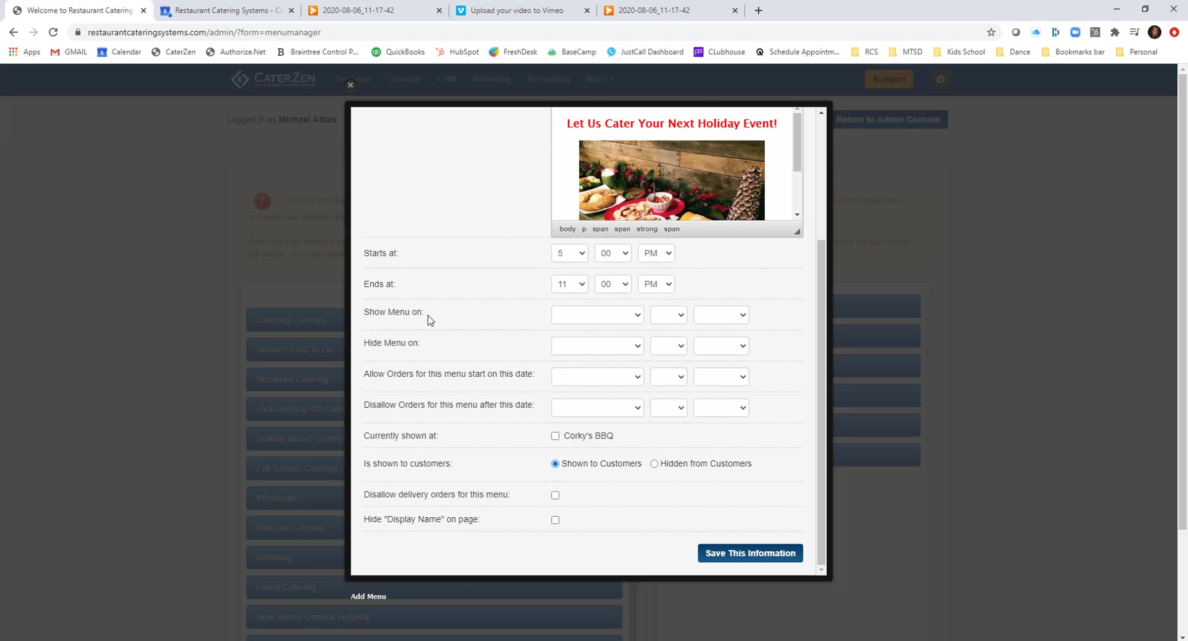Open the GMAIL bookmark
This screenshot has width=1188, height=641.
(69, 52)
